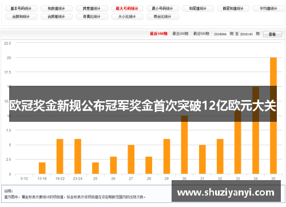The width and height of the screenshot is (286, 207).
Task: Click the x-axis label 26
Action: 113,179
